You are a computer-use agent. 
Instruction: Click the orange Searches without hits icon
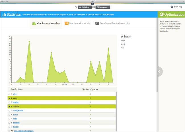[66, 23]
